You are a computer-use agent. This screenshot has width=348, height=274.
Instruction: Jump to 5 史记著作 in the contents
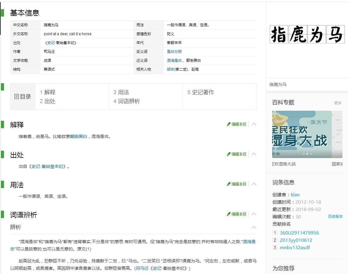[x=201, y=92]
